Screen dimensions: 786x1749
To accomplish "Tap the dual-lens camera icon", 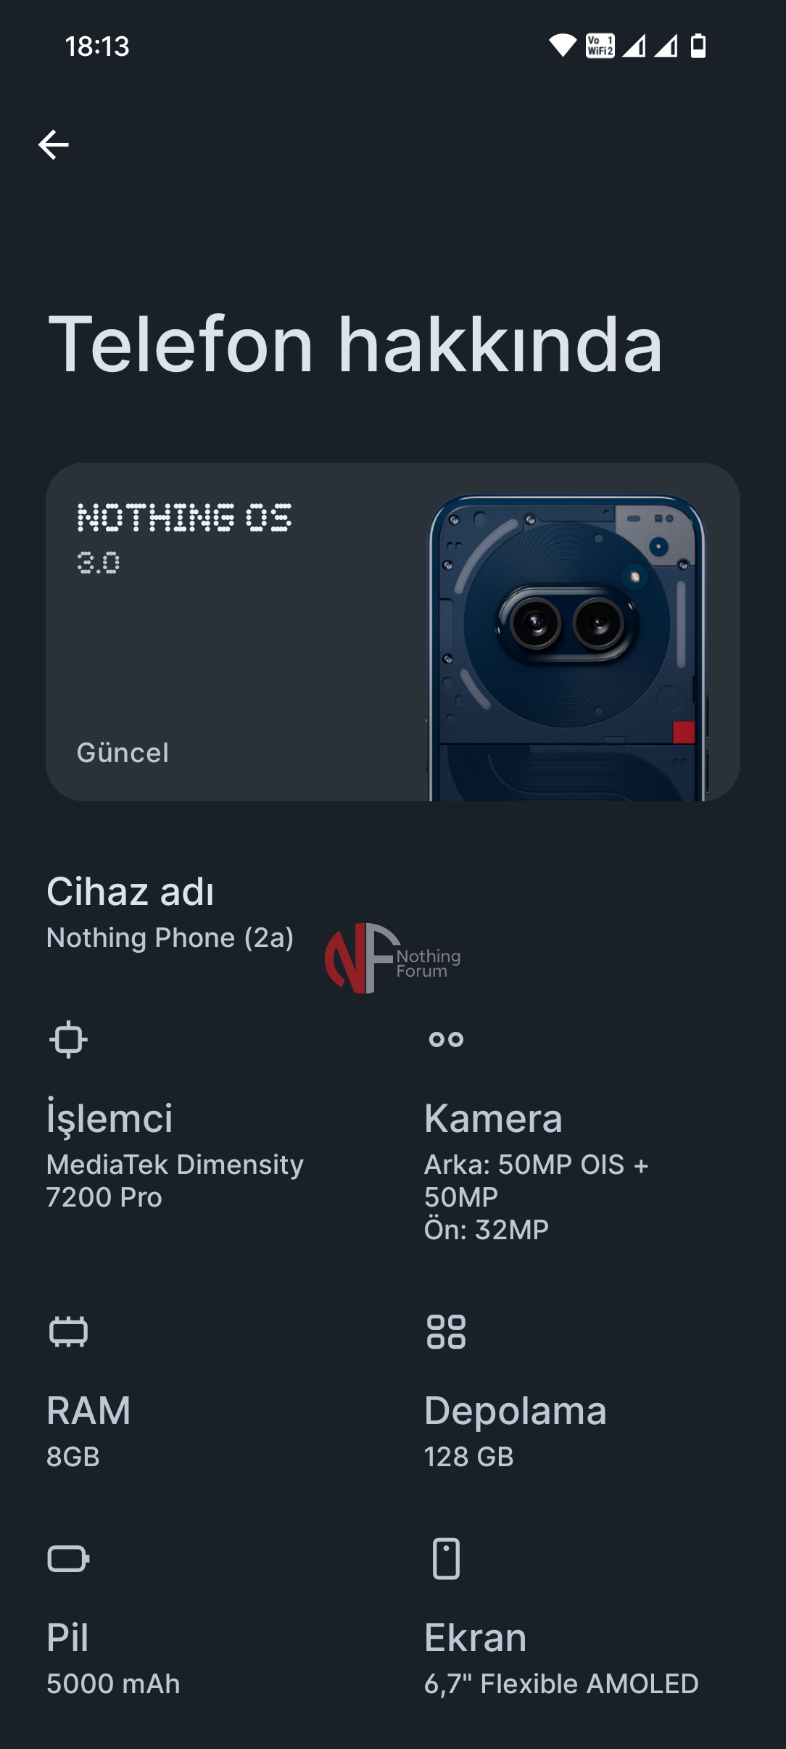I will [x=446, y=1039].
